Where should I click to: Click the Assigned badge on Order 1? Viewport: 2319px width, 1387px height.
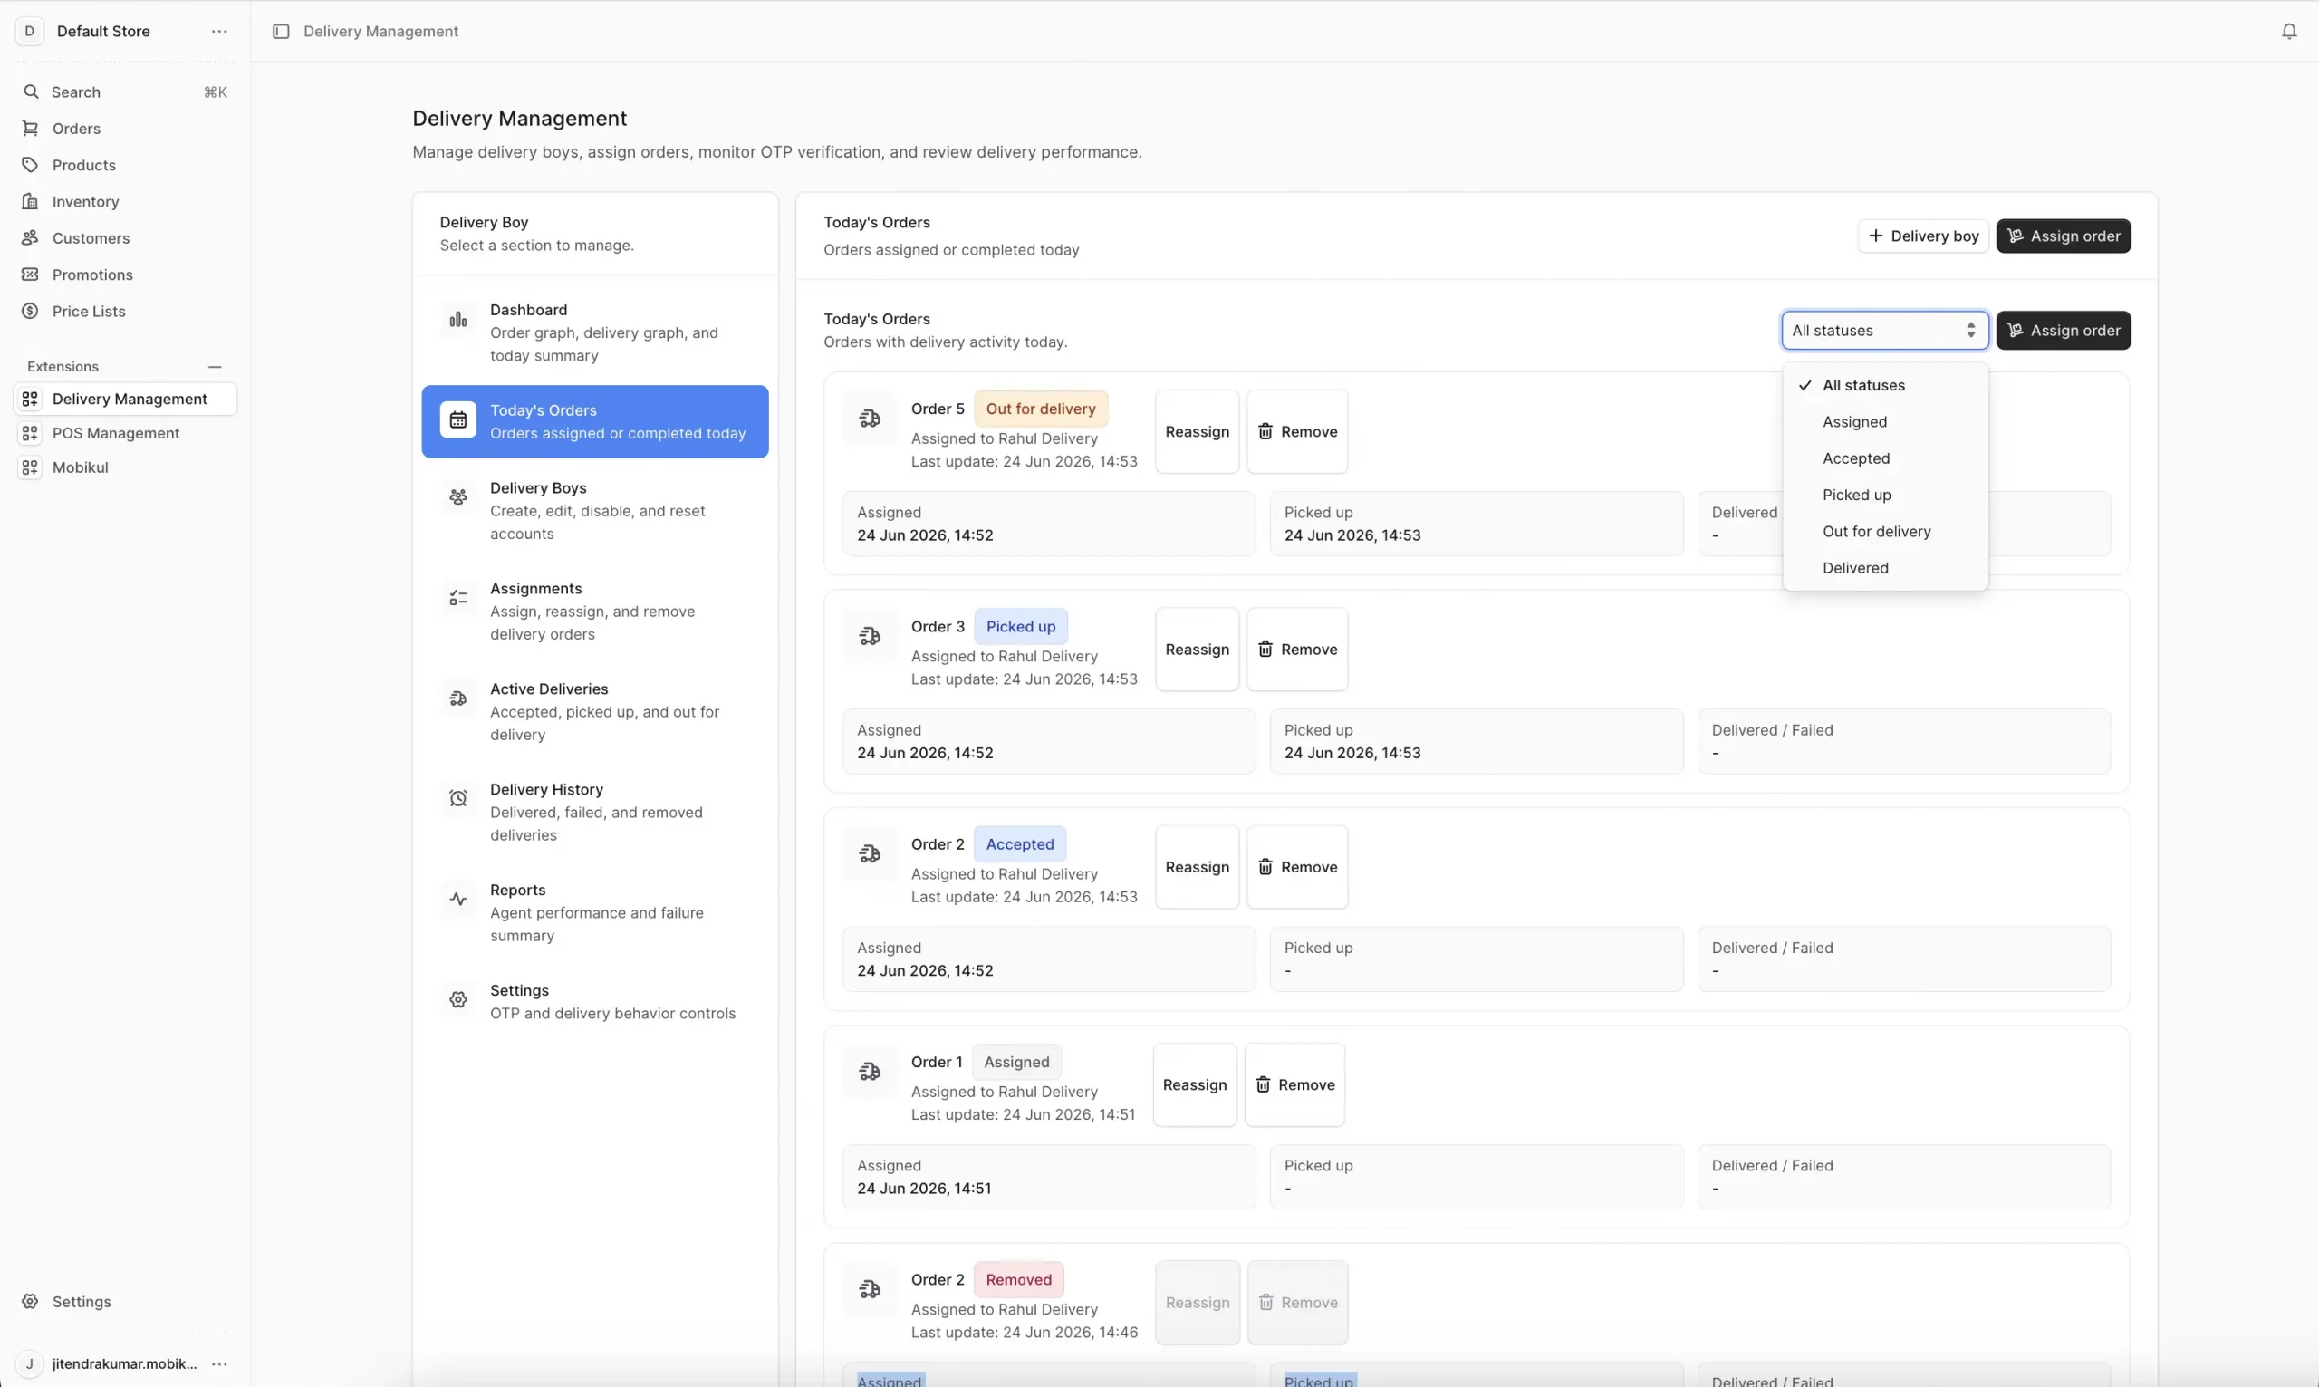(1015, 1062)
